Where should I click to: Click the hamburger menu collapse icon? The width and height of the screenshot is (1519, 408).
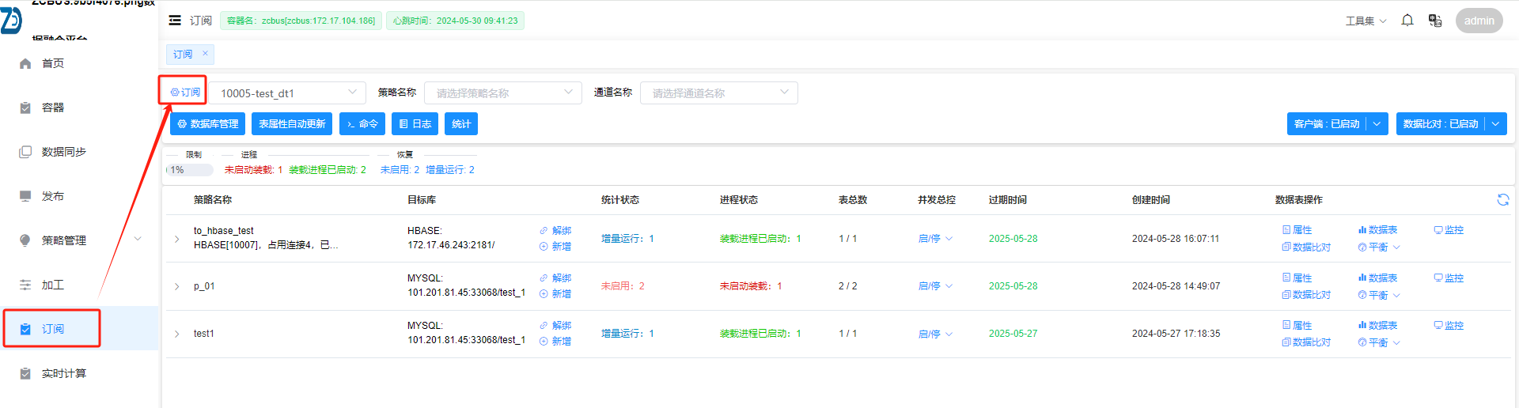click(175, 21)
